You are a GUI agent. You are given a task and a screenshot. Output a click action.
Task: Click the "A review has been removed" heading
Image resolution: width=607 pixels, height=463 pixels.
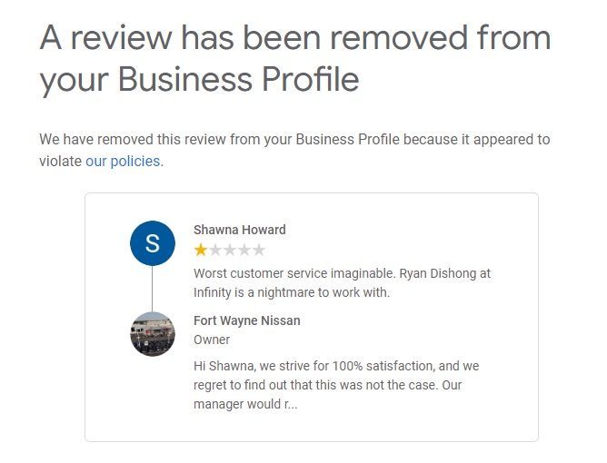(295, 39)
